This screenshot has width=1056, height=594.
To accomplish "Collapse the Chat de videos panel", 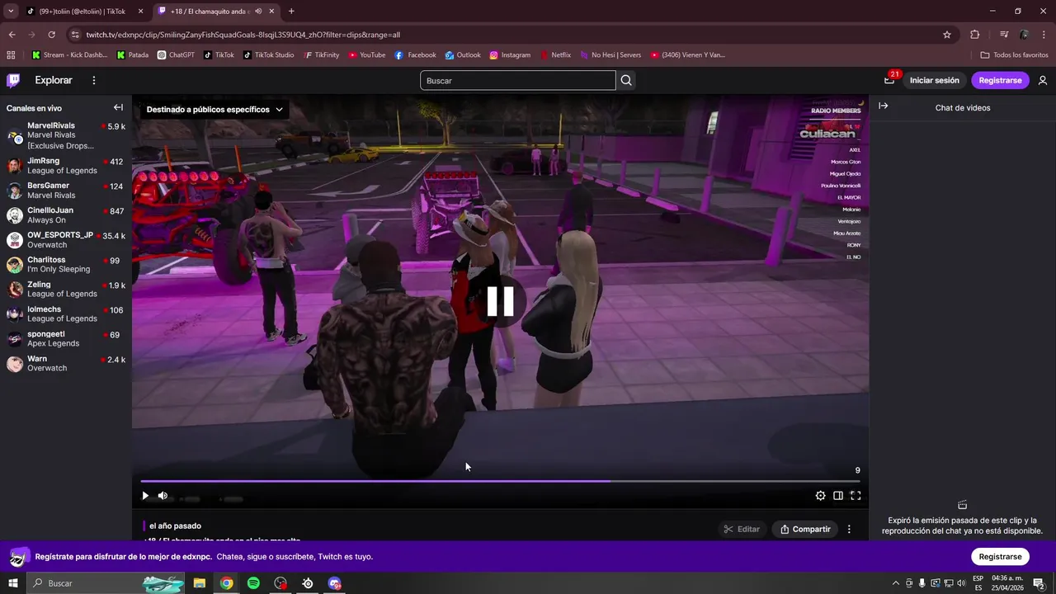I will pos(883,106).
